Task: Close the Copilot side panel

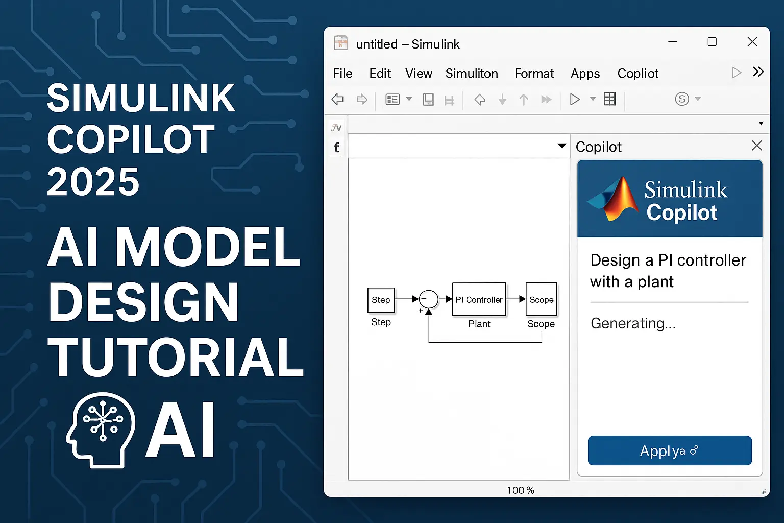Action: [x=757, y=146]
